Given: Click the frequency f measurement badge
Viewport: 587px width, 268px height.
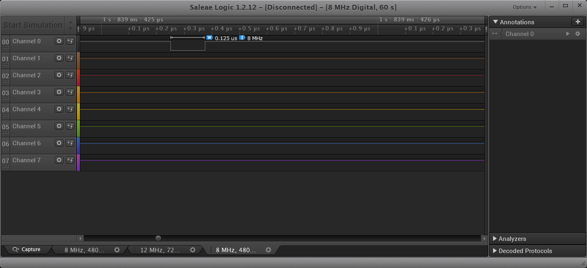Looking at the screenshot, I should click(242, 38).
